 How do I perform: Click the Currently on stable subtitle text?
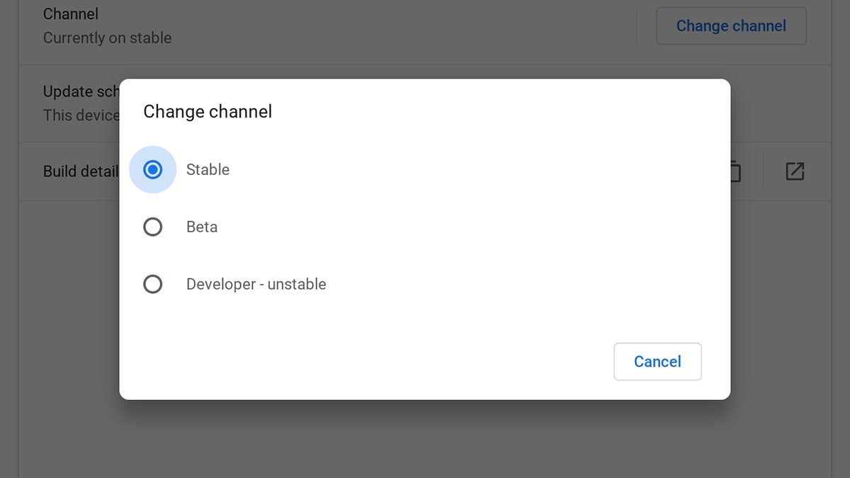point(107,38)
